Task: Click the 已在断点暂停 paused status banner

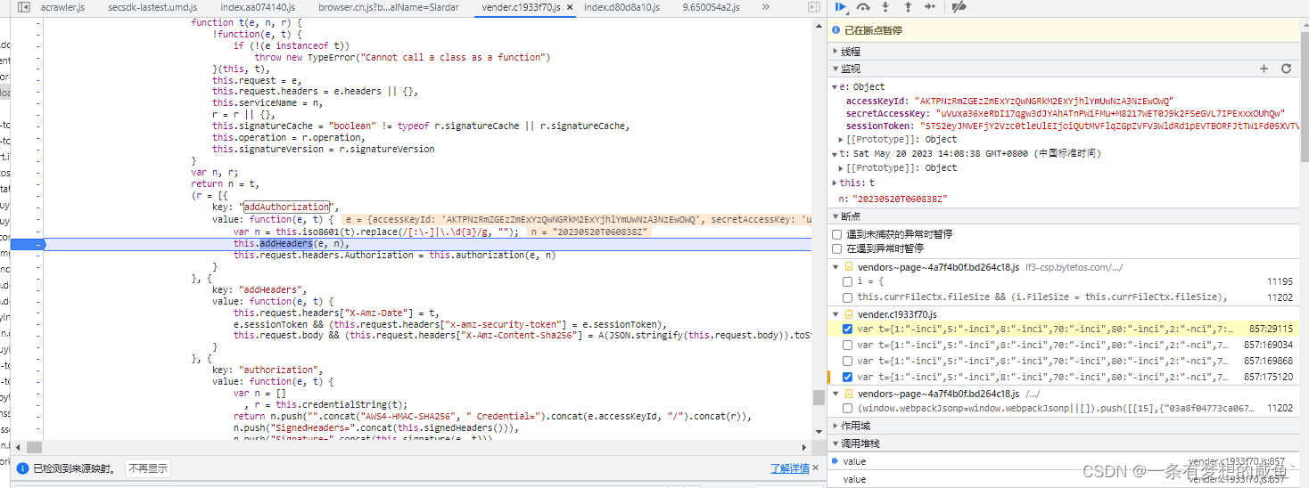Action: 1064,30
